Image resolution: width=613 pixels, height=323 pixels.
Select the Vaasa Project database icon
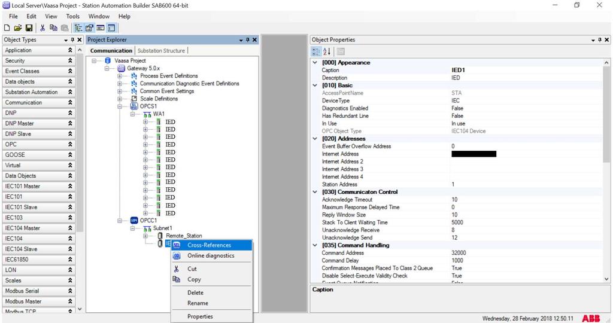[x=108, y=60]
